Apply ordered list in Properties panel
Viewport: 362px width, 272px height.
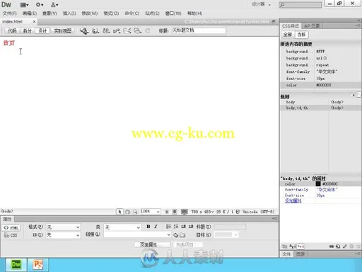pyautogui.click(x=176, y=227)
